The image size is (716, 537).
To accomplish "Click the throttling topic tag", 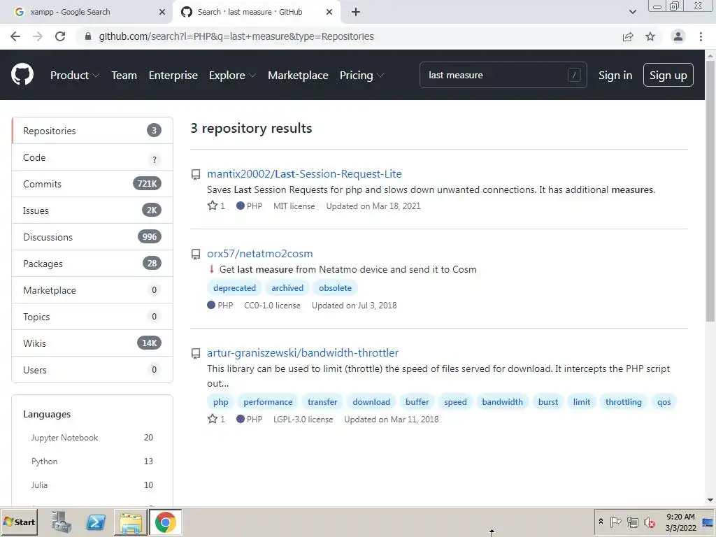I will 623,402.
